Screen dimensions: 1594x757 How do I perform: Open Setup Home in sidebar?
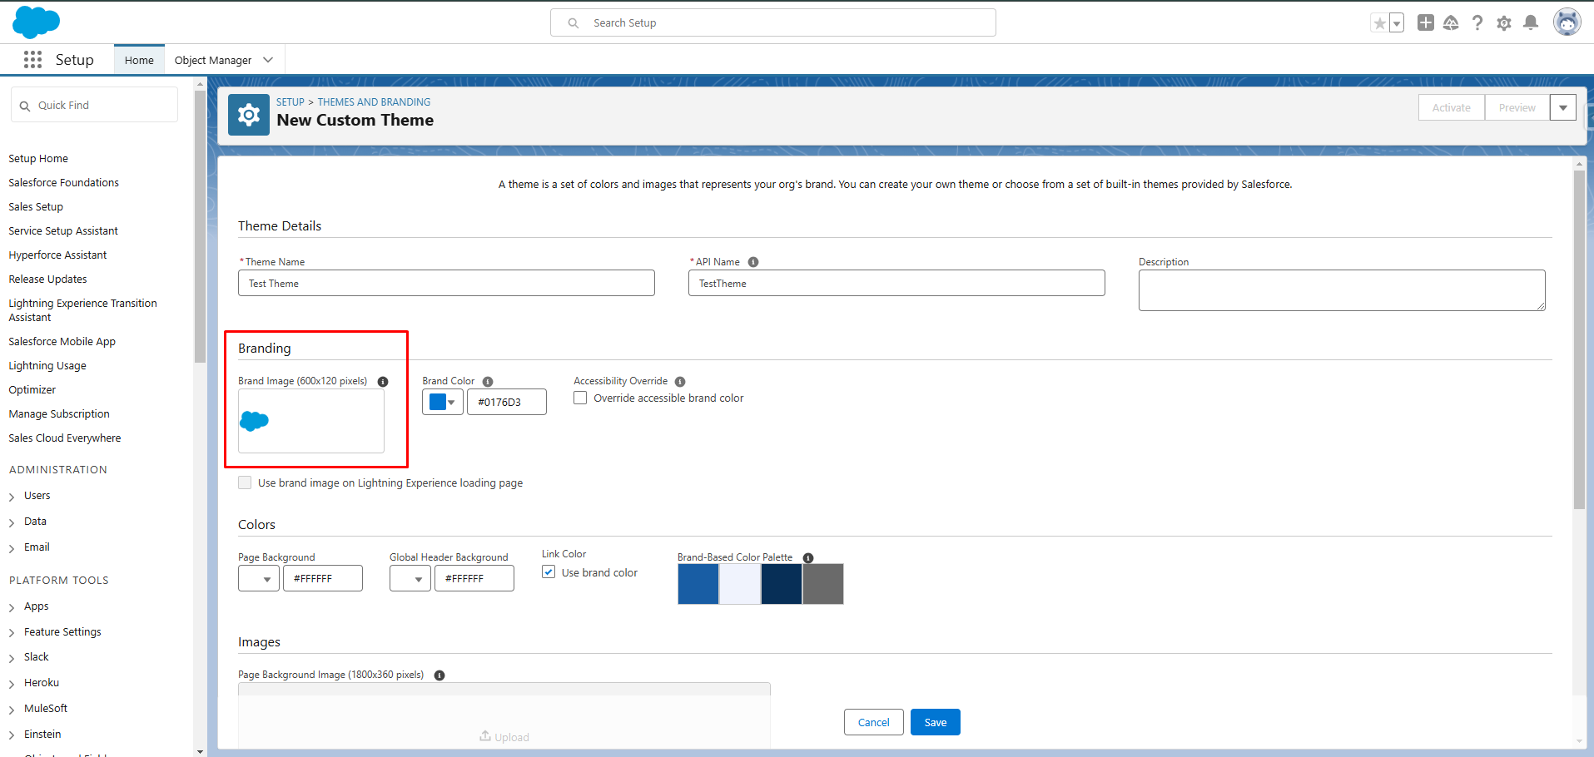[x=38, y=158]
